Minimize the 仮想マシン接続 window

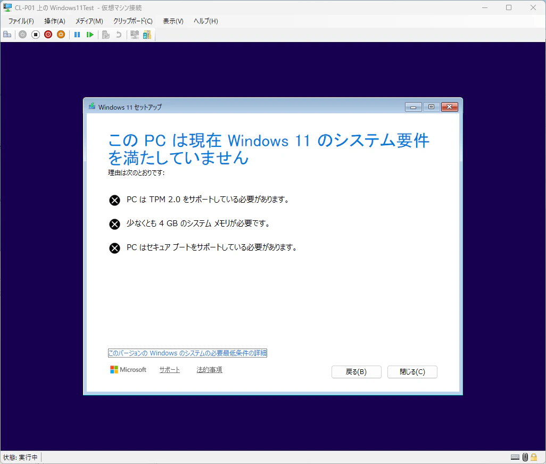click(485, 7)
